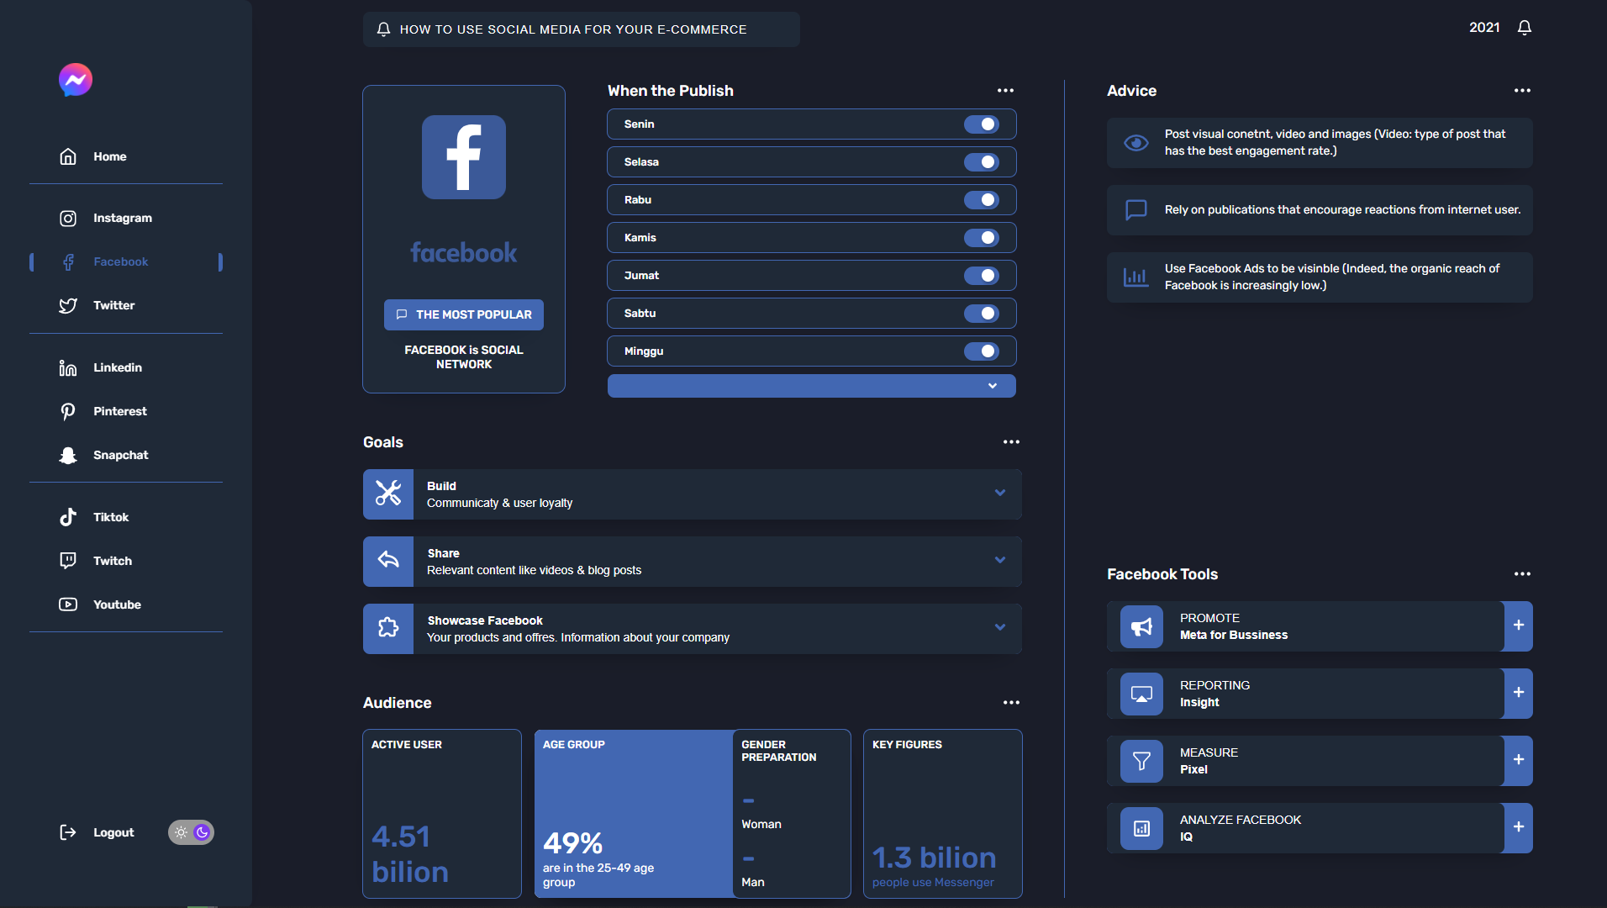Select the Twitter sidebar icon
Viewport: 1607px width, 908px height.
tap(68, 305)
